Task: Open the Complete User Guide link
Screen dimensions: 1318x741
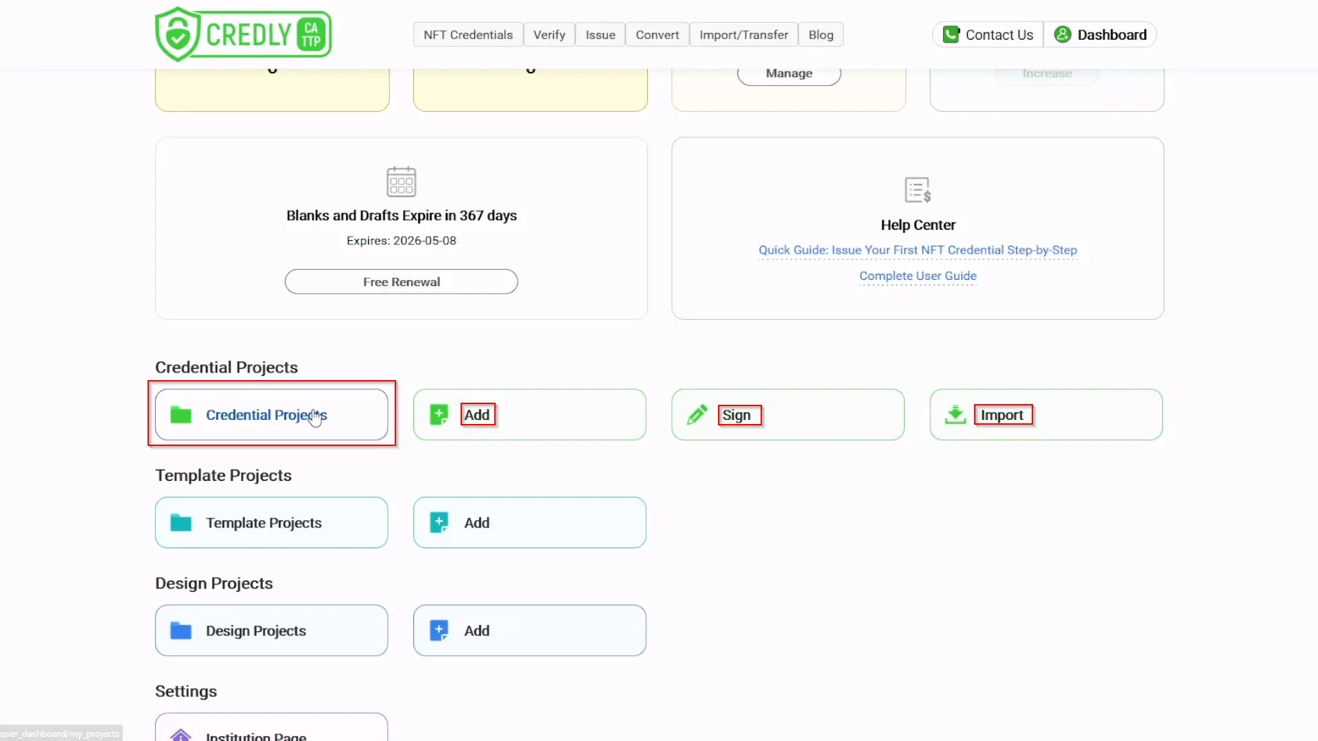Action: (x=918, y=275)
